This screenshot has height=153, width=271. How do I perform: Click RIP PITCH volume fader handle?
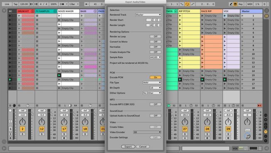tap(195, 127)
